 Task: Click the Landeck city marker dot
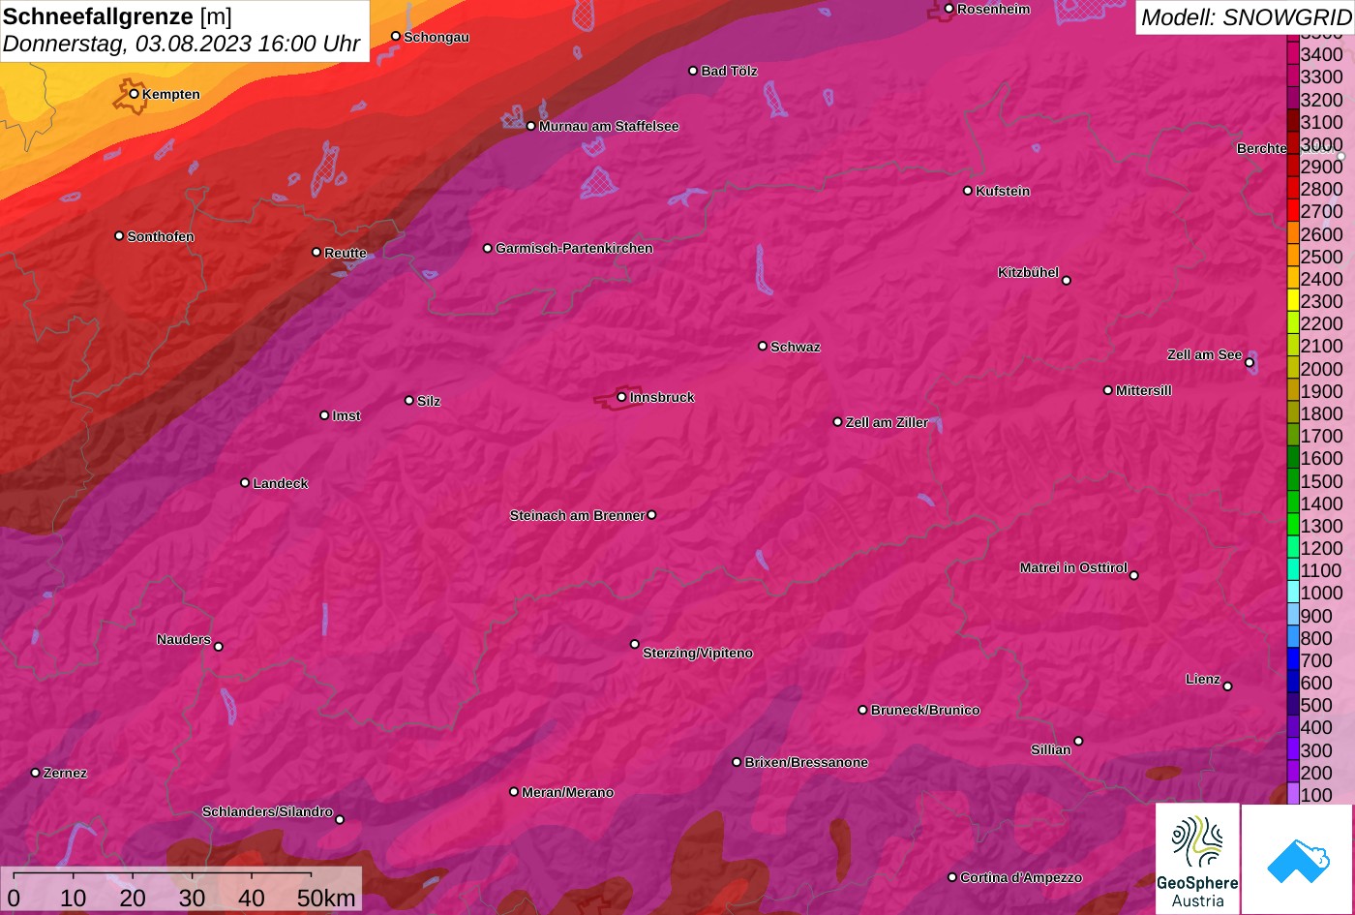point(245,482)
